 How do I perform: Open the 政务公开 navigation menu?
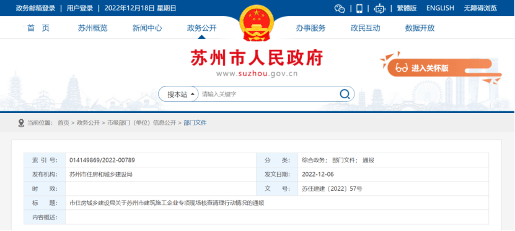coord(201,28)
